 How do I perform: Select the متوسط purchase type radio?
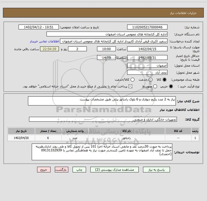click(155, 86)
